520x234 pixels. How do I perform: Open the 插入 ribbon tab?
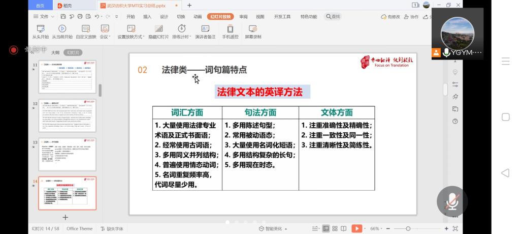click(x=147, y=17)
